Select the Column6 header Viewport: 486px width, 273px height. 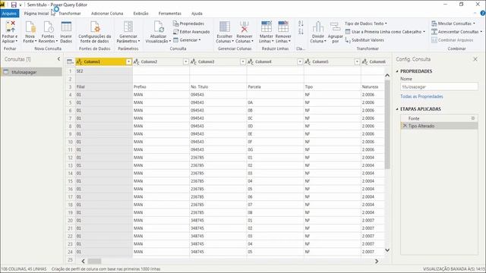[373, 61]
